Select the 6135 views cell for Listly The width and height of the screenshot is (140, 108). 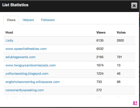[100, 41]
